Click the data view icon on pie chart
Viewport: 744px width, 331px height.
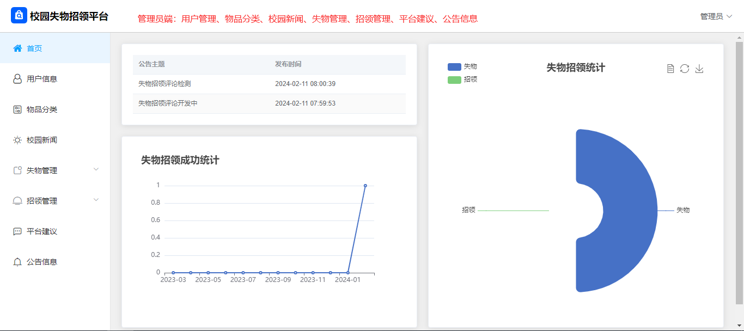[x=670, y=69]
